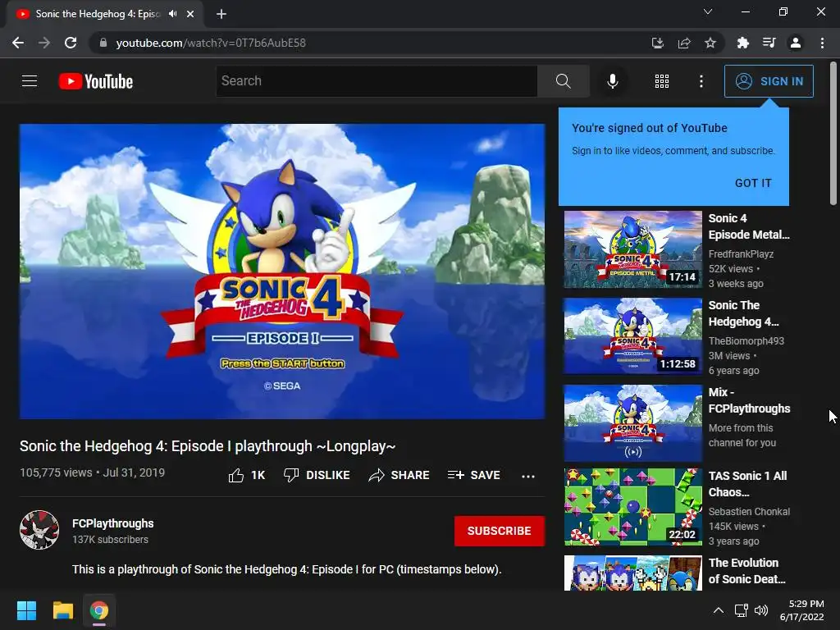840x630 pixels.
Task: Open Chrome's tab search chevron
Action: 708,11
